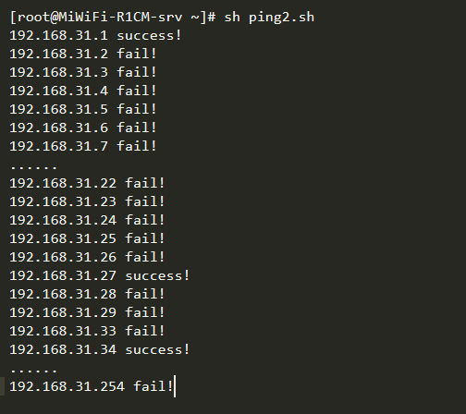Click the first ellipsis dots line
This screenshot has height=414, width=466.
[x=33, y=168]
